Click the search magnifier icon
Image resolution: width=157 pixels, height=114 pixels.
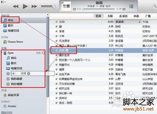(155, 7)
